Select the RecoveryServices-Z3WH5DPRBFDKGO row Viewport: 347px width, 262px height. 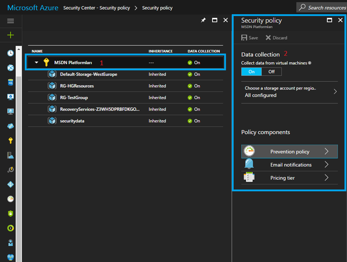125,109
